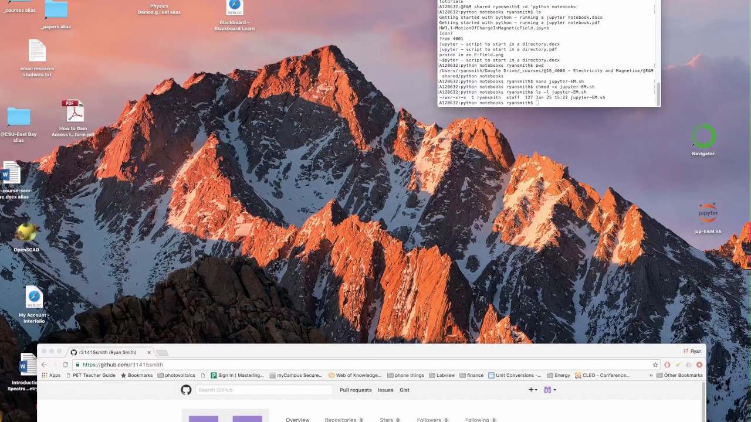Launch the Navigator desktop icon
This screenshot has height=422, width=751.
[703, 137]
